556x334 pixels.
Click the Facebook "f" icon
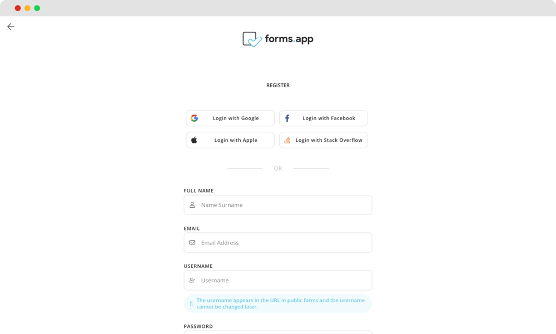[x=287, y=118]
